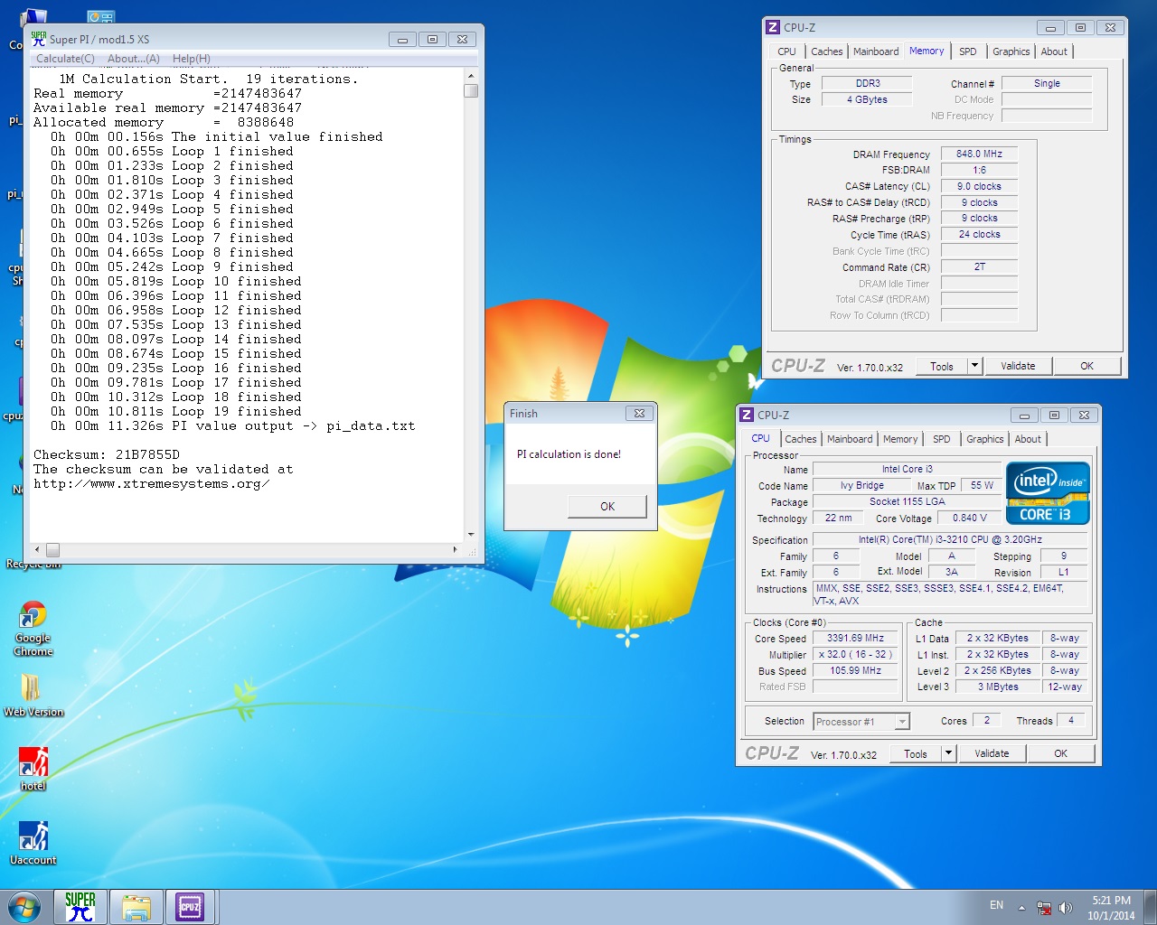The height and width of the screenshot is (925, 1157).
Task: Expand Tools dropdown arrow in processor window
Action: 948,753
